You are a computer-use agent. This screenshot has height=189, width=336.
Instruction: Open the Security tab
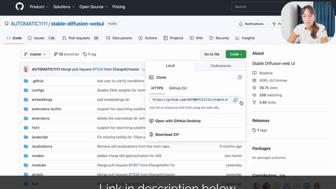pos(219,38)
